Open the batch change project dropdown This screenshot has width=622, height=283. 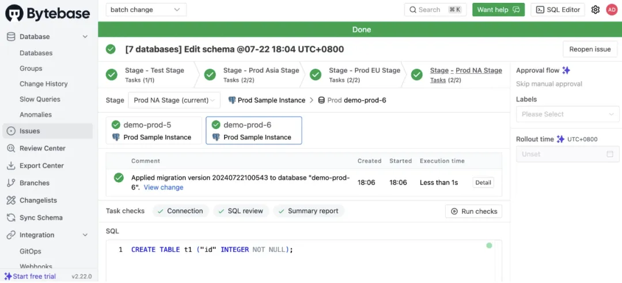tap(146, 9)
